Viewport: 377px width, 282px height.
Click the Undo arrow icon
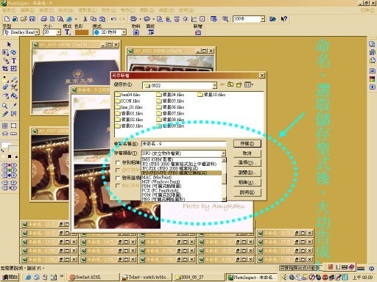tap(113, 19)
